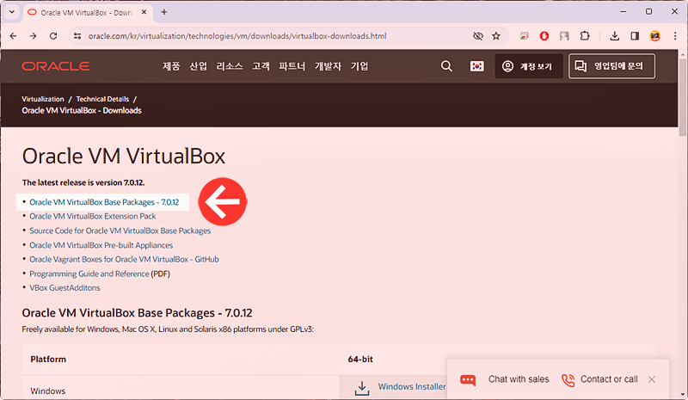This screenshot has height=400, width=688.
Task: Click the Platform table column header
Action: [48, 360]
